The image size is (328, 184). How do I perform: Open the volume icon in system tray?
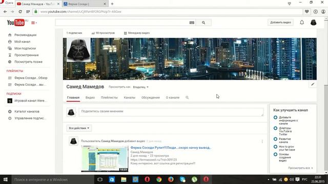tap(292, 179)
